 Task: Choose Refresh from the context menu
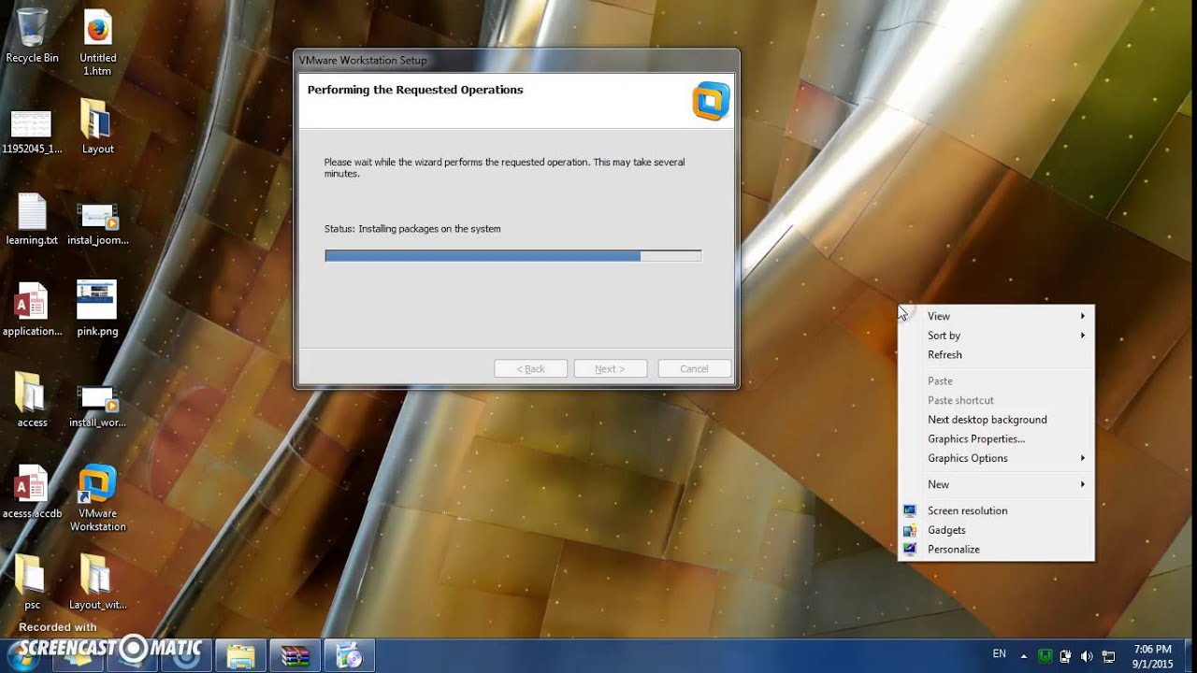point(996,355)
